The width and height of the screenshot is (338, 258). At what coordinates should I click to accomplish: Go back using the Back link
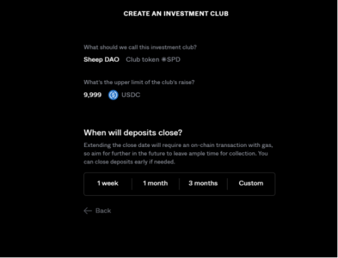(x=98, y=211)
